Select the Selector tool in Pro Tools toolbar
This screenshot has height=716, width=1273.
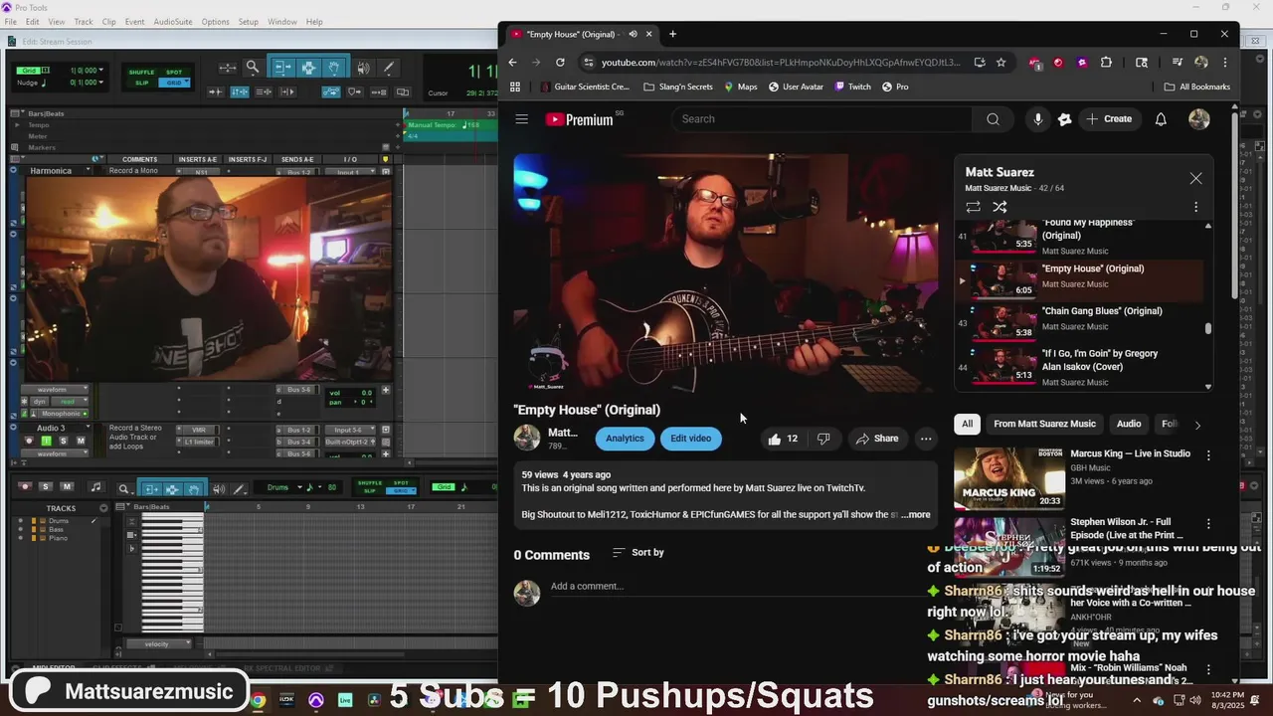point(308,68)
